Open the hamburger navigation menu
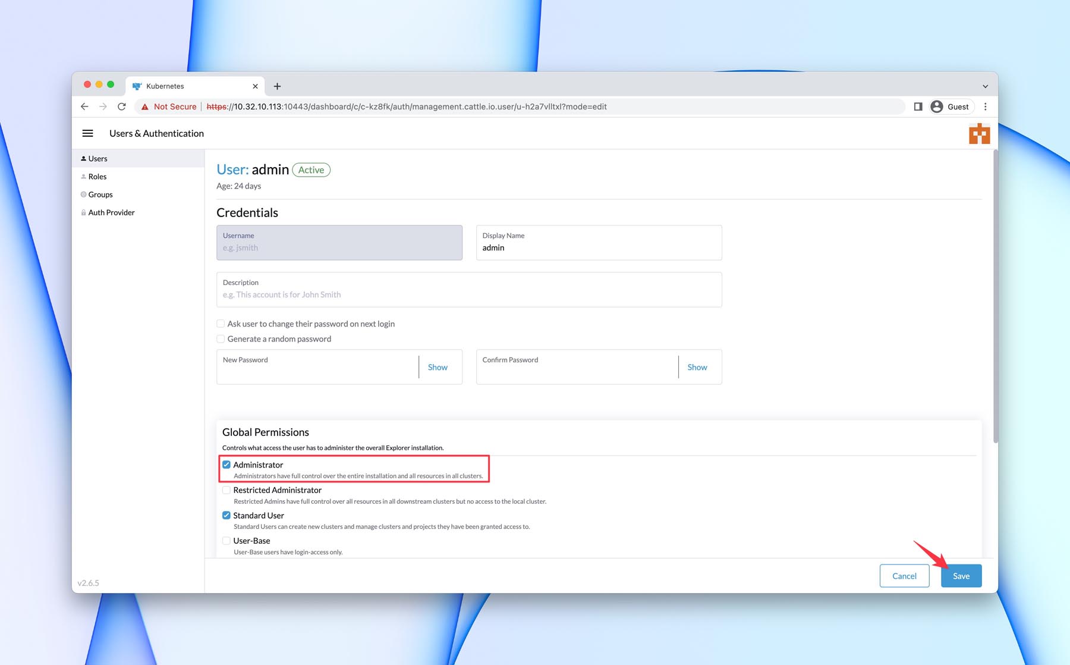 click(x=87, y=133)
